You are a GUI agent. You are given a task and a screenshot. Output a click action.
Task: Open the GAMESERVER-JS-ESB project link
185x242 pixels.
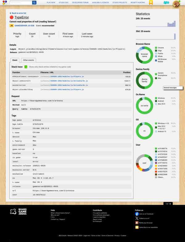[24, 26]
